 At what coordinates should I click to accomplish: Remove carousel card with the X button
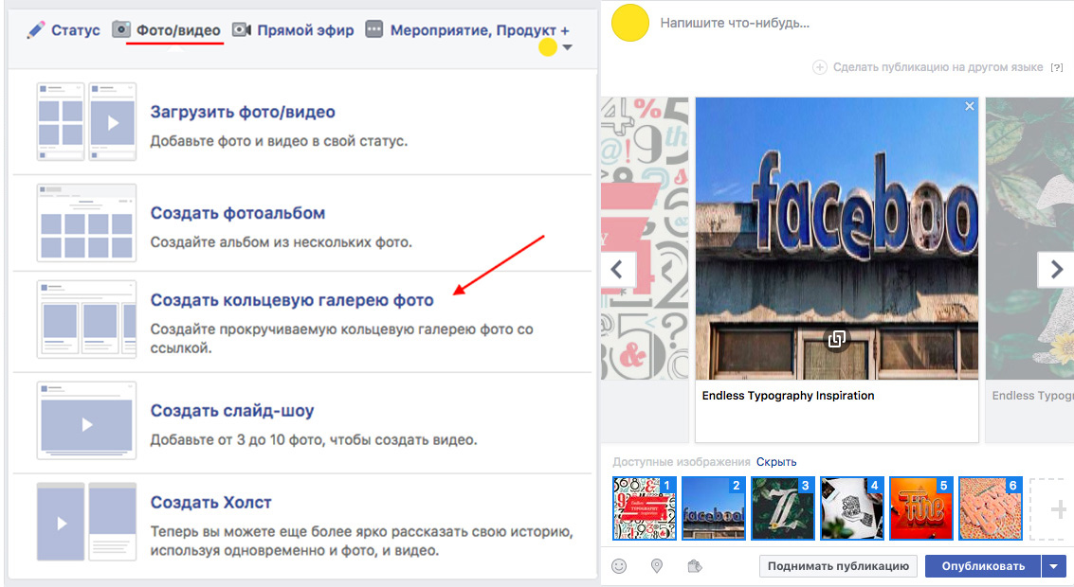969,106
